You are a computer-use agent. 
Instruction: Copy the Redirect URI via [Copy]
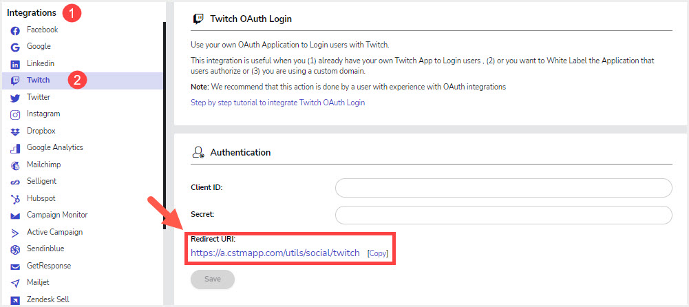pyautogui.click(x=378, y=253)
